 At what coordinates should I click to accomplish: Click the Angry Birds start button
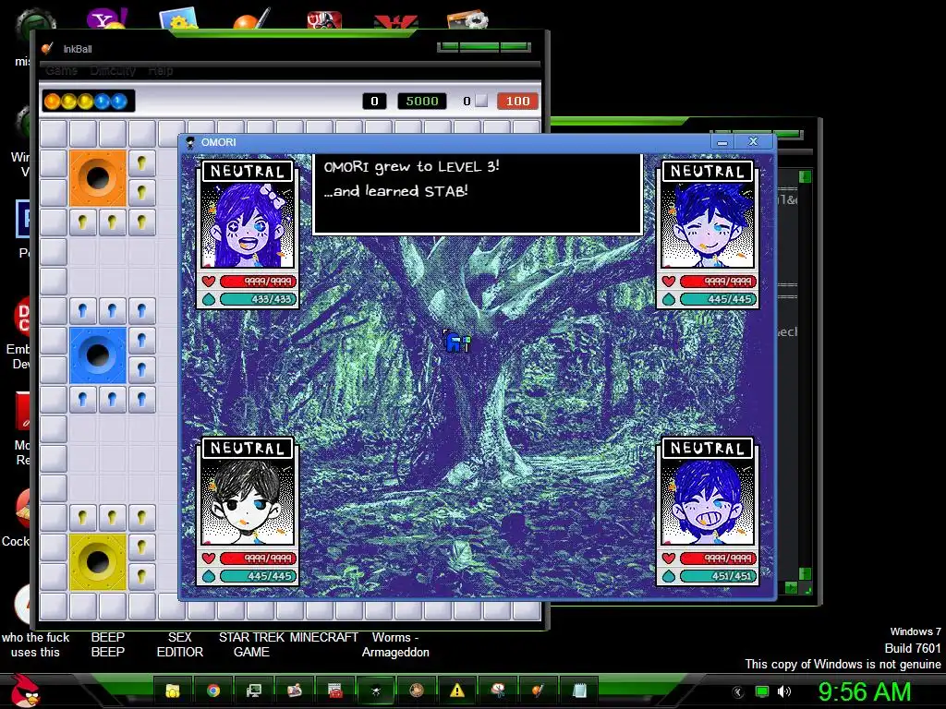coord(25,691)
